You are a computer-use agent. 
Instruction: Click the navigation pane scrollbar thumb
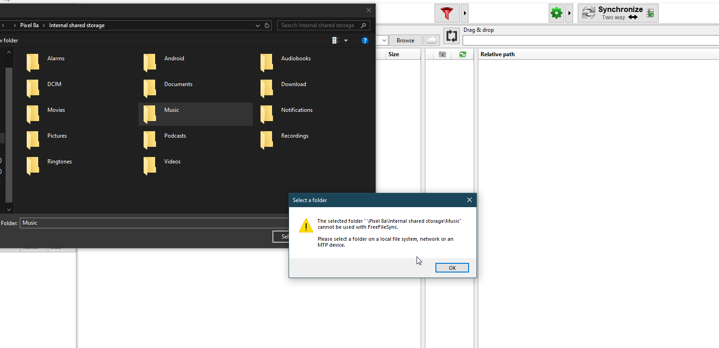click(9, 135)
